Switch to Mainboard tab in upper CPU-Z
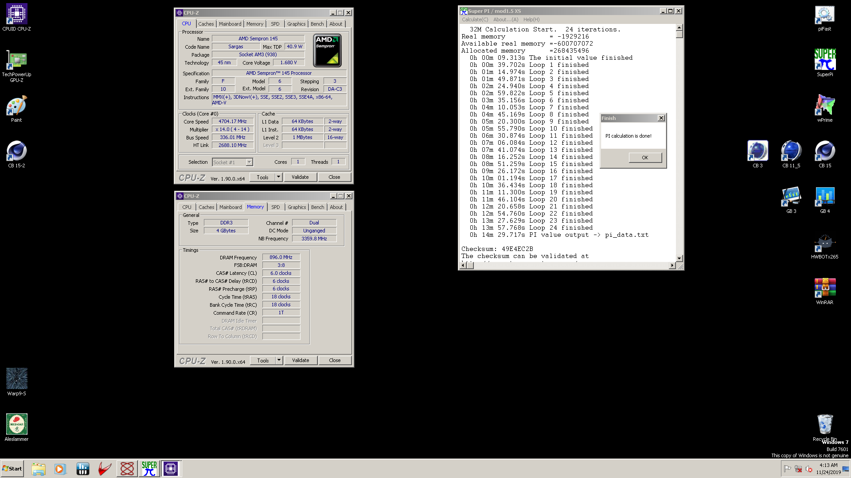This screenshot has height=478, width=851. [x=230, y=24]
